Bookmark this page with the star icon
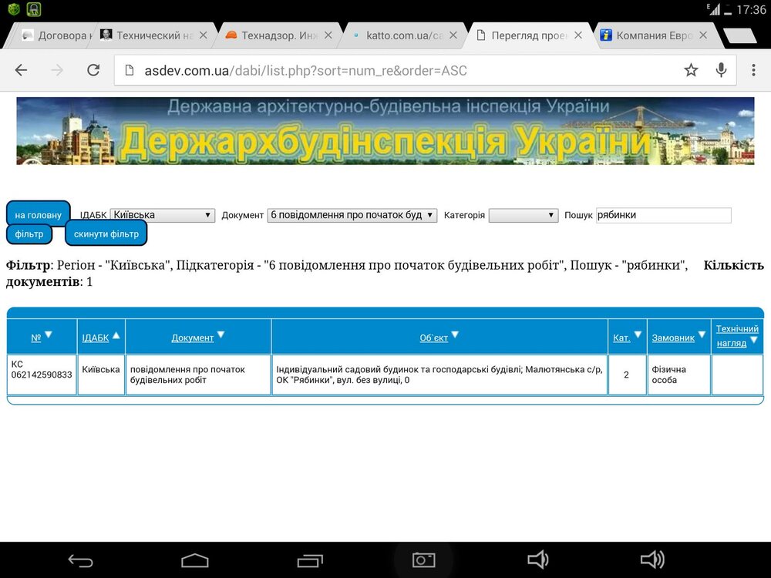The image size is (771, 578). (692, 69)
